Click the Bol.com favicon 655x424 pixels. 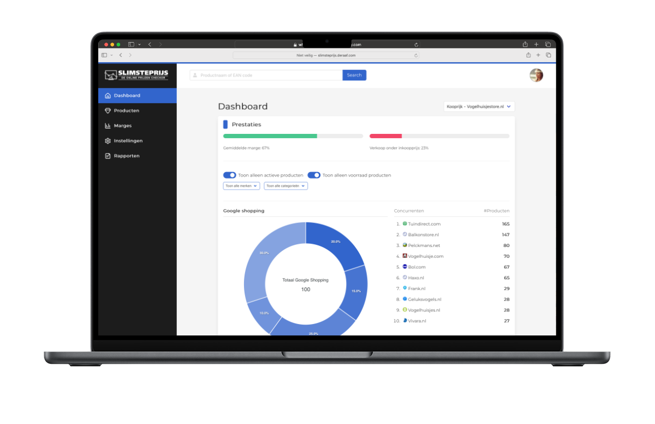[x=405, y=267]
